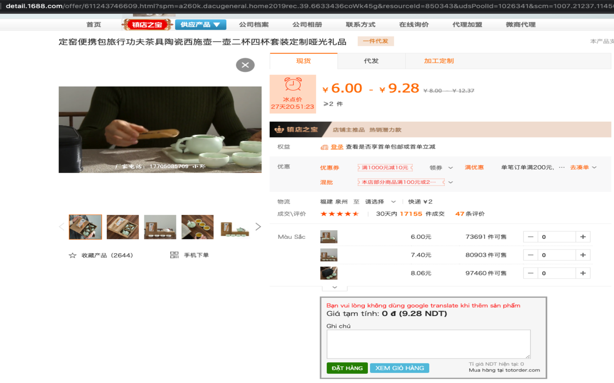Open 联系方式 navigation item
Image resolution: width=614 pixels, height=383 pixels.
[x=360, y=24]
